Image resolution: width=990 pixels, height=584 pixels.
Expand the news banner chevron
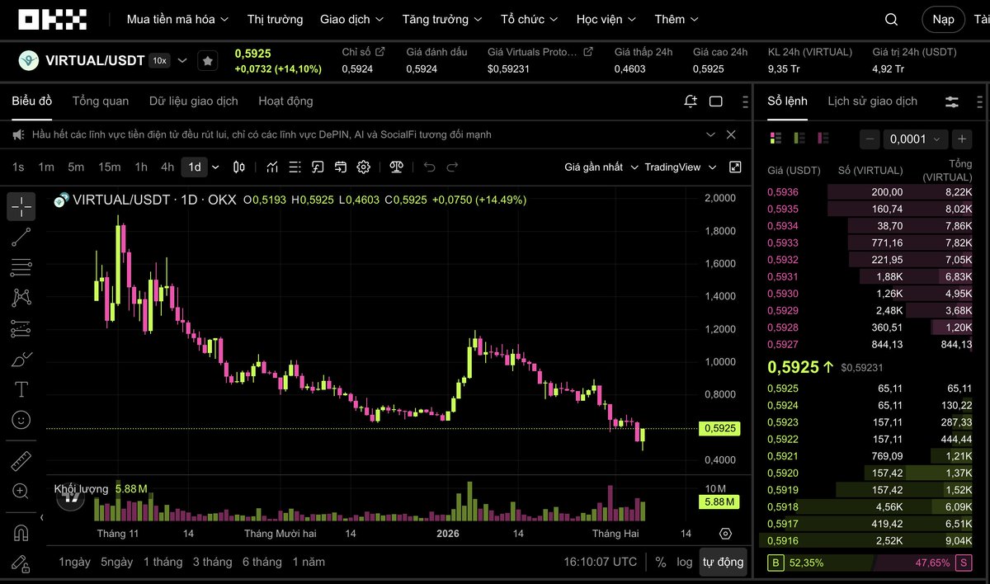point(710,134)
